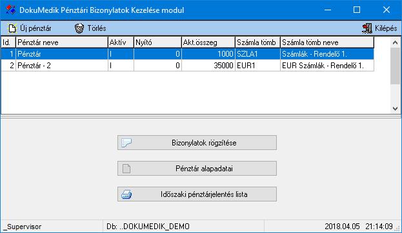Select the row named Pénztár - 2
This screenshot has width=402, height=233.
pyautogui.click(x=188, y=66)
